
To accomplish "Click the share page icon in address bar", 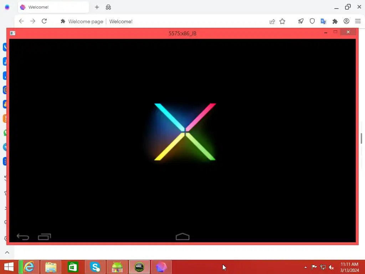I will (272, 21).
